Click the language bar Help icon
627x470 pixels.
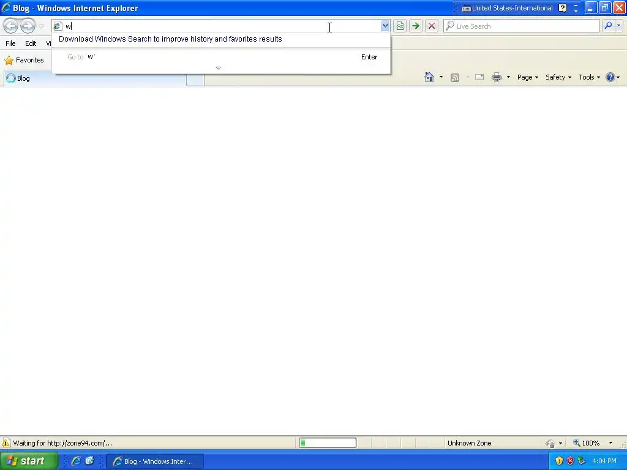562,8
